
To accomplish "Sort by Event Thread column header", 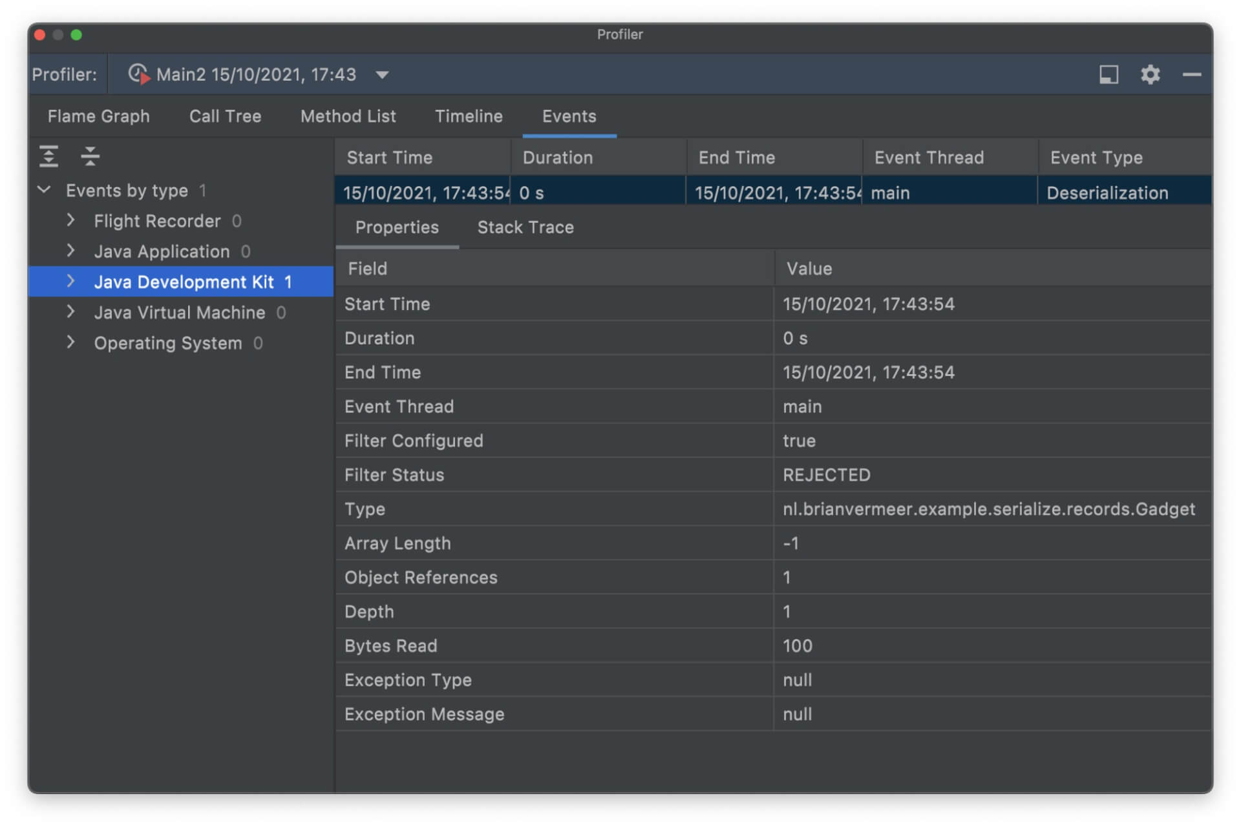I will 950,158.
